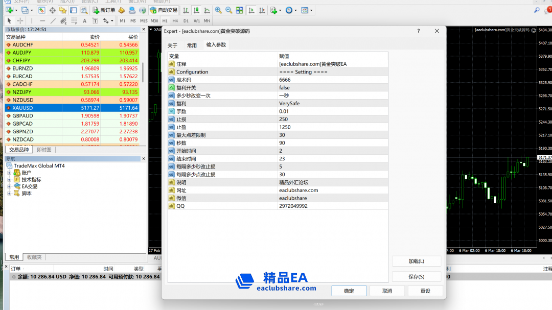Viewport: 552px width, 310px height.
Task: Switch to the 常用 tab in Expert dialog
Action: [192, 45]
